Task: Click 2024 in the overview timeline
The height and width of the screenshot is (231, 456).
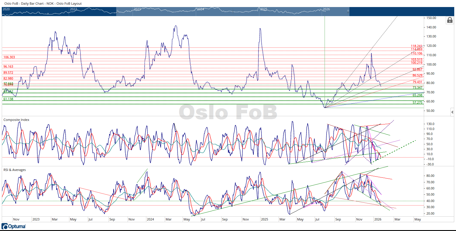Action: [x=200, y=9]
